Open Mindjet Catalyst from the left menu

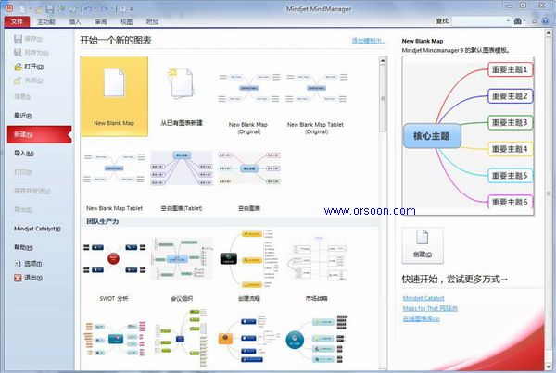click(37, 229)
